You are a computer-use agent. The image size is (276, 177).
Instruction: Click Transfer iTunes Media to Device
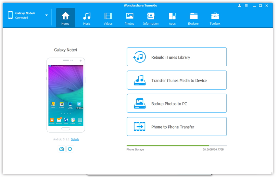coord(177,80)
